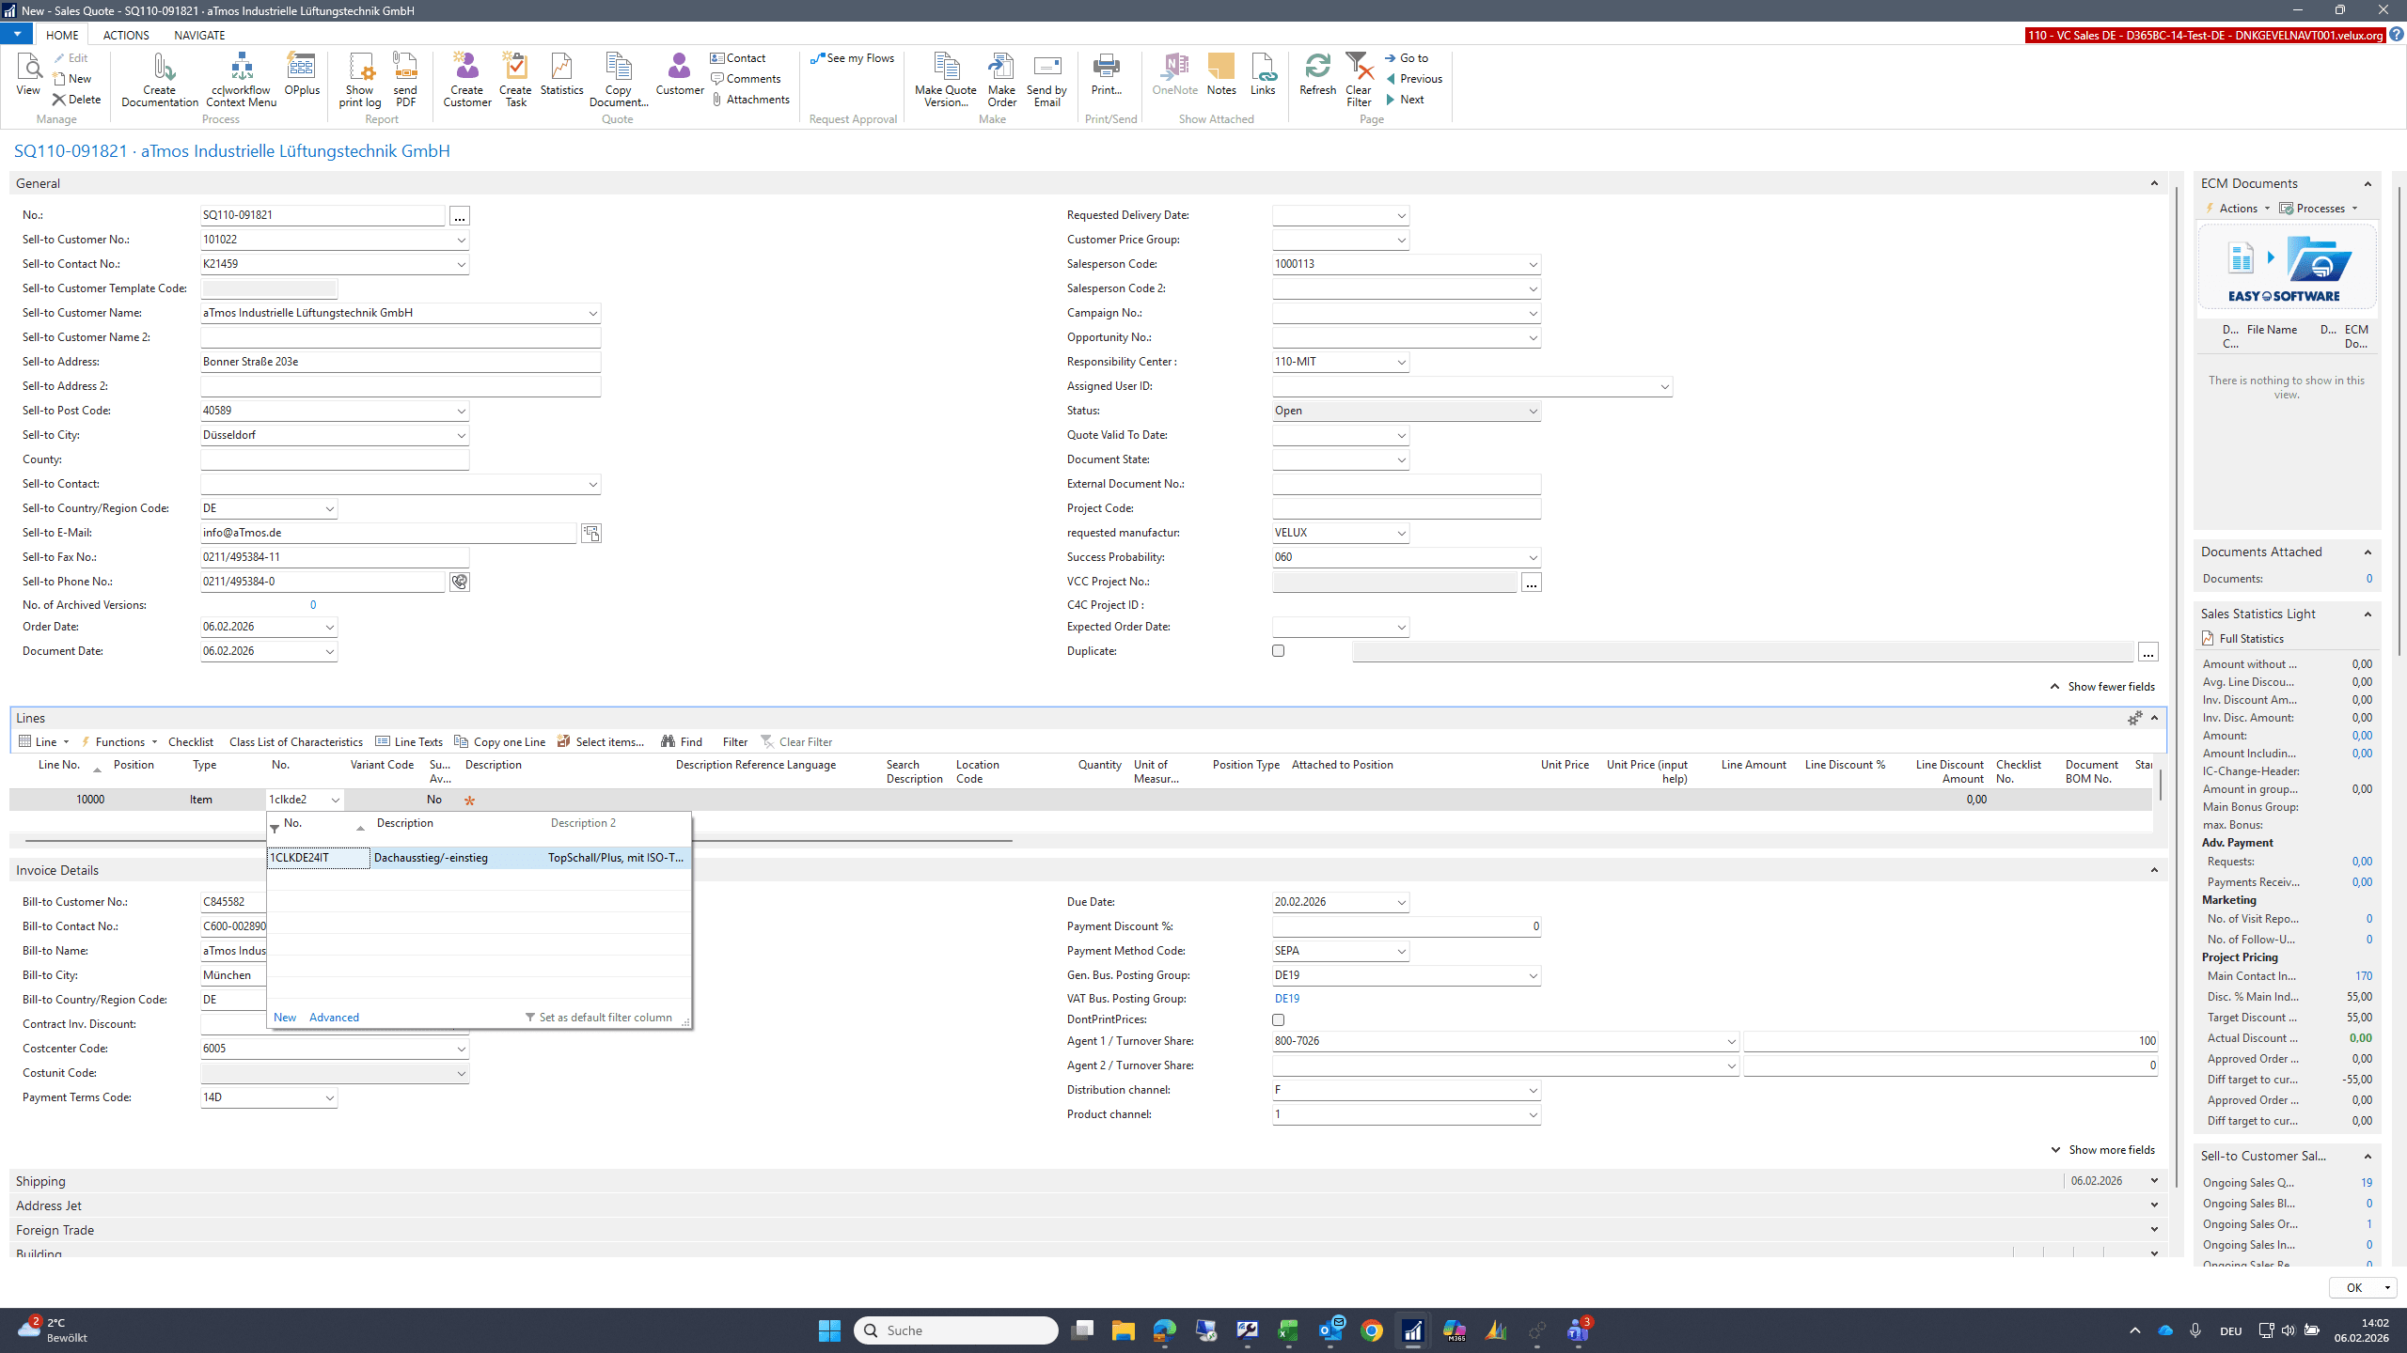This screenshot has width=2407, height=1353.
Task: Click Show fewer fields link
Action: click(2102, 686)
